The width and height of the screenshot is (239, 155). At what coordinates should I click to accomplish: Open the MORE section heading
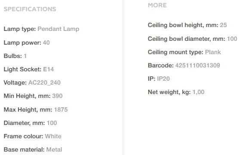coord(157,5)
